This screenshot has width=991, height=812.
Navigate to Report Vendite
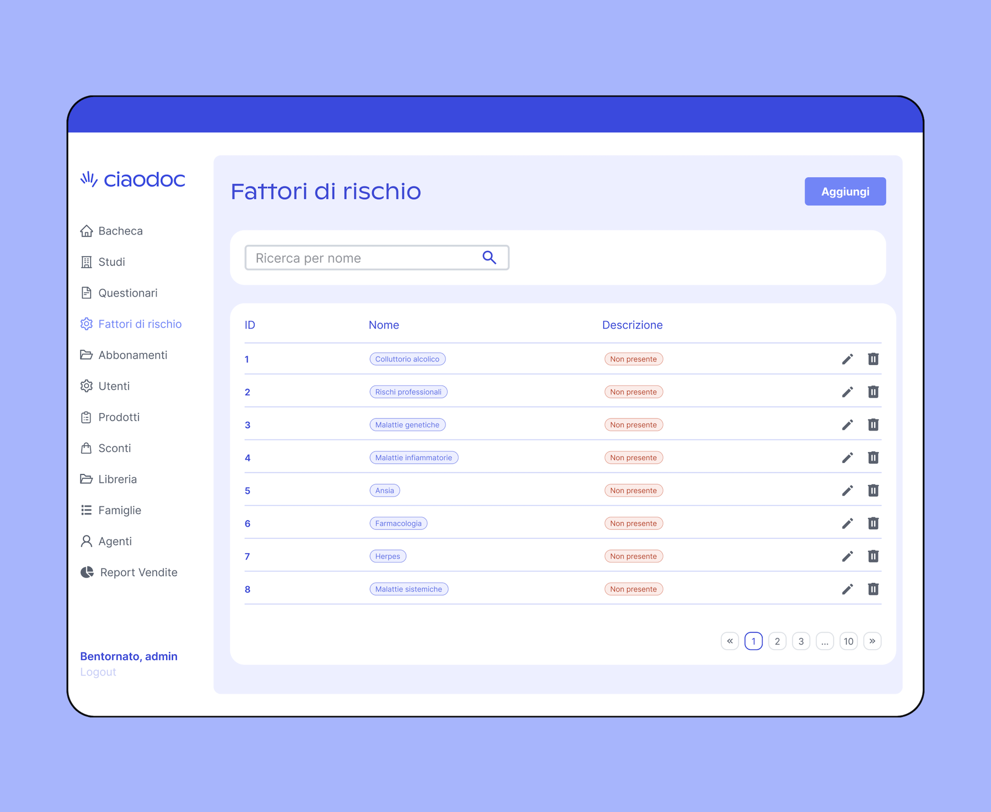[138, 573]
